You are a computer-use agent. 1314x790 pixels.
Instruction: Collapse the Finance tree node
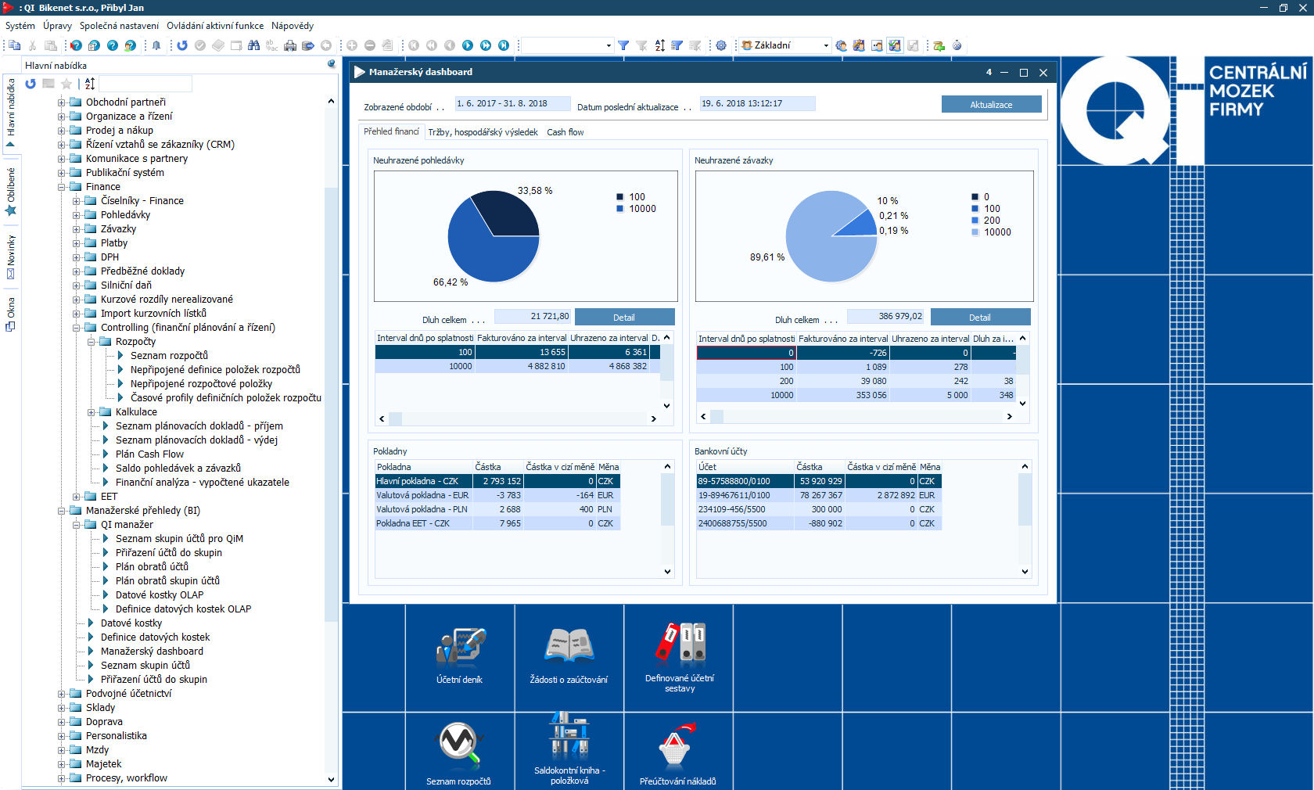(62, 187)
